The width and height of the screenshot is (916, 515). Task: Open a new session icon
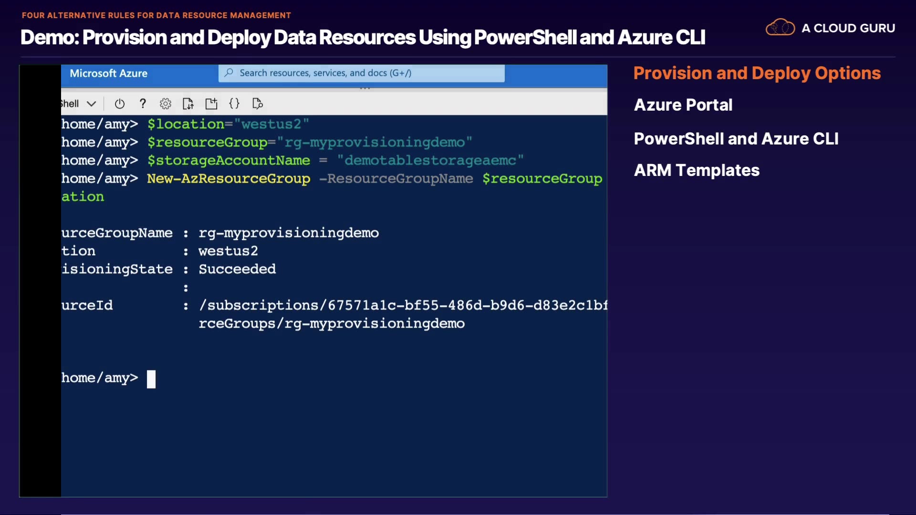[x=211, y=103]
